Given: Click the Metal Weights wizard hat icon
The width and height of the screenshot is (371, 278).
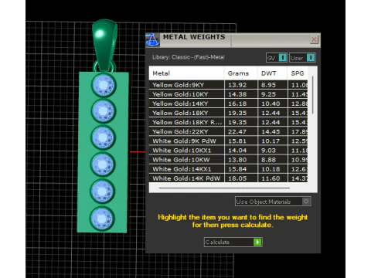Looking at the screenshot, I should point(152,40).
